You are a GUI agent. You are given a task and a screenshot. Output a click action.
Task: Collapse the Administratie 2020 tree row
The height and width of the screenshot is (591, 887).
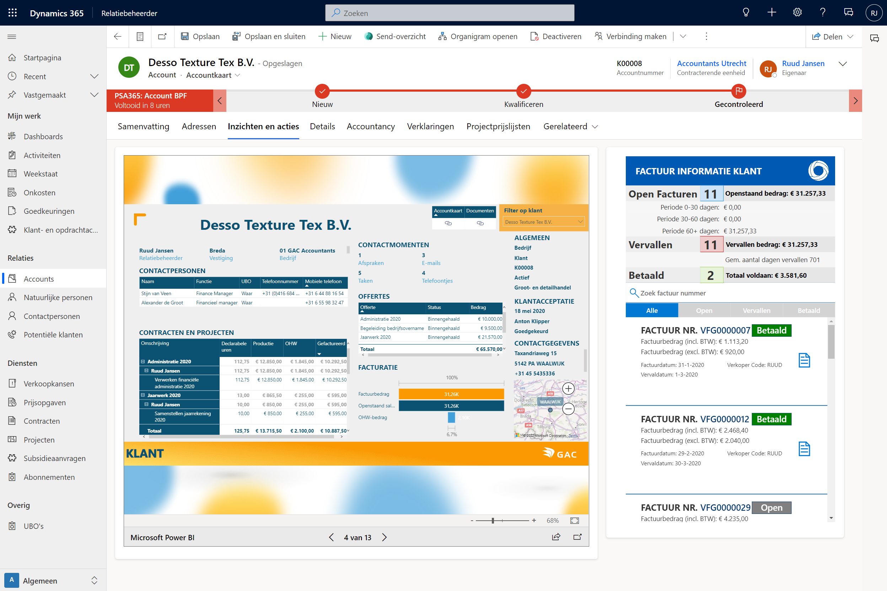point(143,362)
